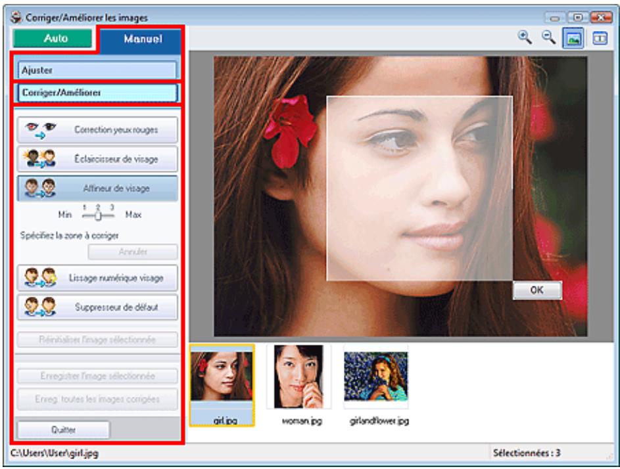Click the Suppresseur de défaut button
Screen dimensions: 620x469
click(x=97, y=307)
